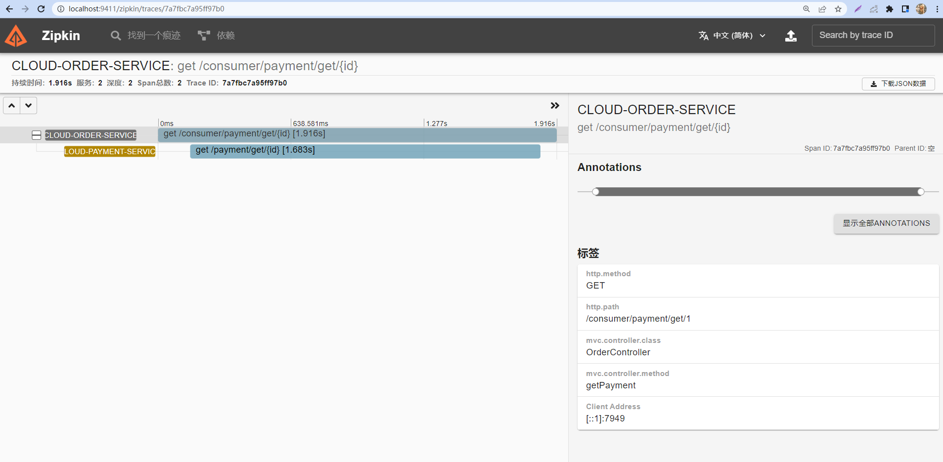943x462 pixels.
Task: Click the Zipkin logo icon
Action: point(16,36)
